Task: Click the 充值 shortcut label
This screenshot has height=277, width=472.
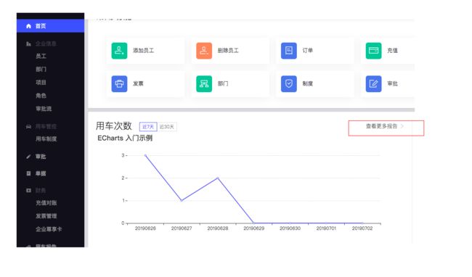Action: tap(393, 51)
